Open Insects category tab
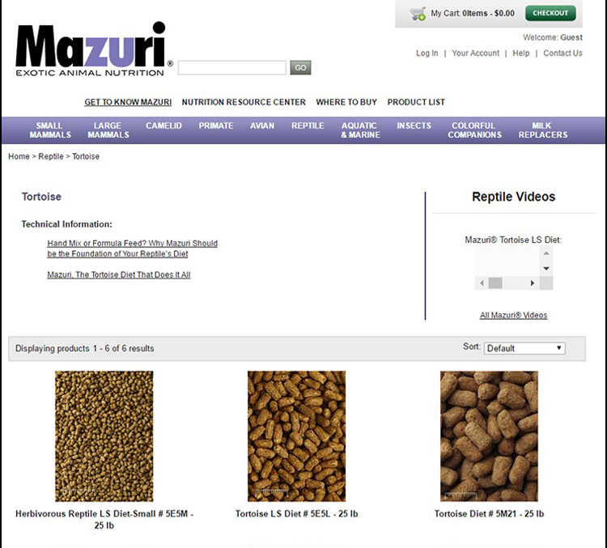 [x=414, y=125]
